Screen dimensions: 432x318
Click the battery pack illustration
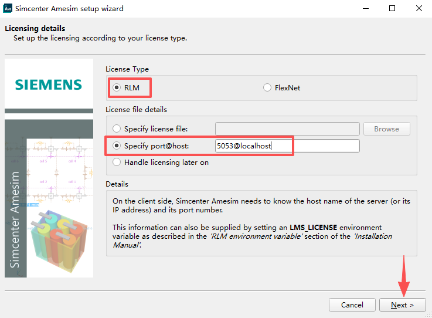(59, 240)
